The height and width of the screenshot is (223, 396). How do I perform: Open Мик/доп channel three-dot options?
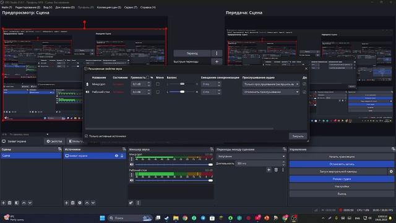(131, 159)
